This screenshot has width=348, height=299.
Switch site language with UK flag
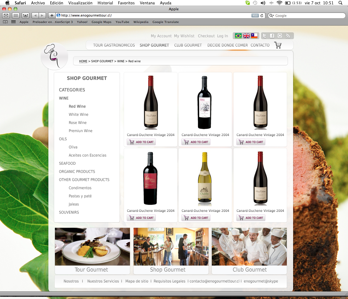click(246, 36)
